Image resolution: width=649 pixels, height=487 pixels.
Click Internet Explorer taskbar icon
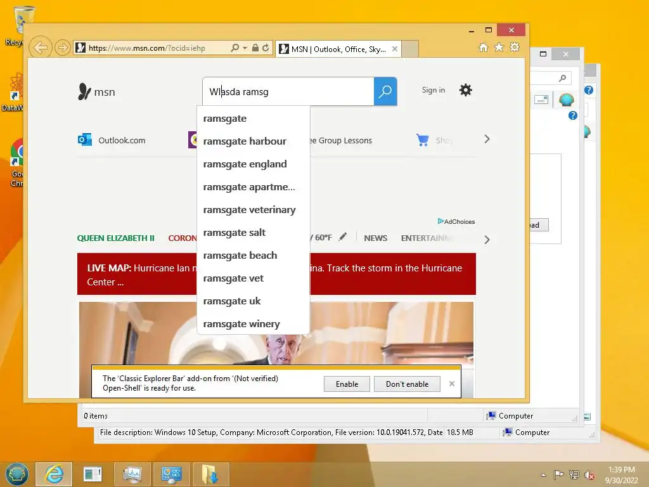[55, 474]
